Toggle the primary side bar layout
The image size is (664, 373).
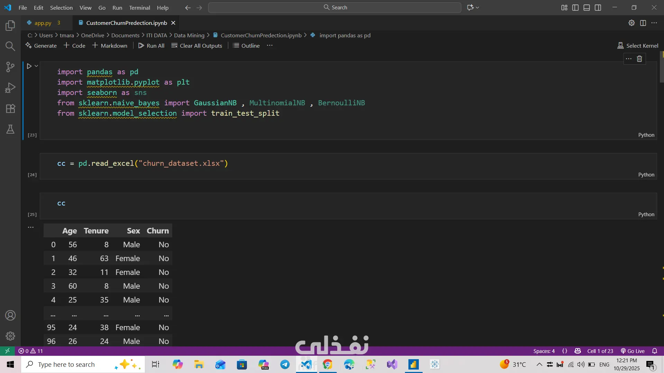[575, 8]
